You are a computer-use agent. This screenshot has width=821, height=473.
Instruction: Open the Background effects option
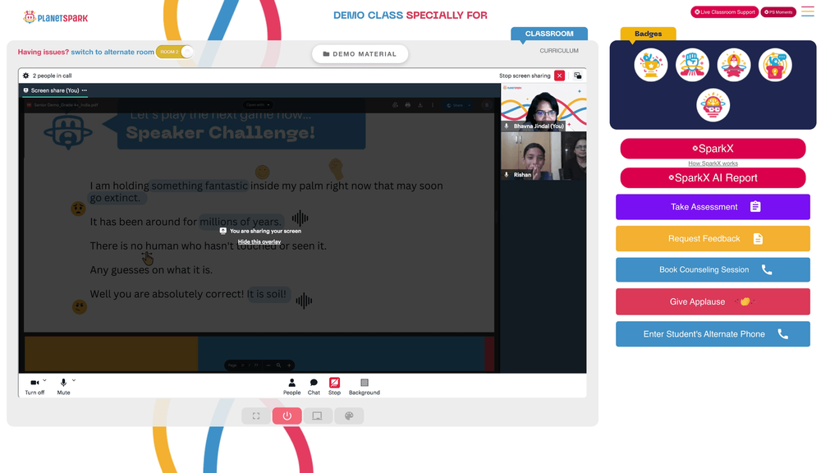click(365, 387)
